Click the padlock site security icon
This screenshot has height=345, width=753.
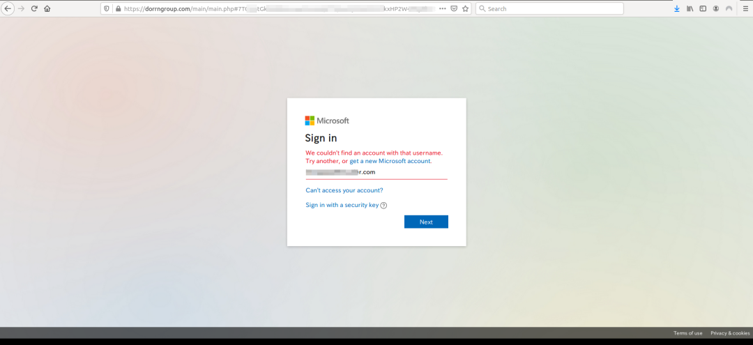pos(117,9)
